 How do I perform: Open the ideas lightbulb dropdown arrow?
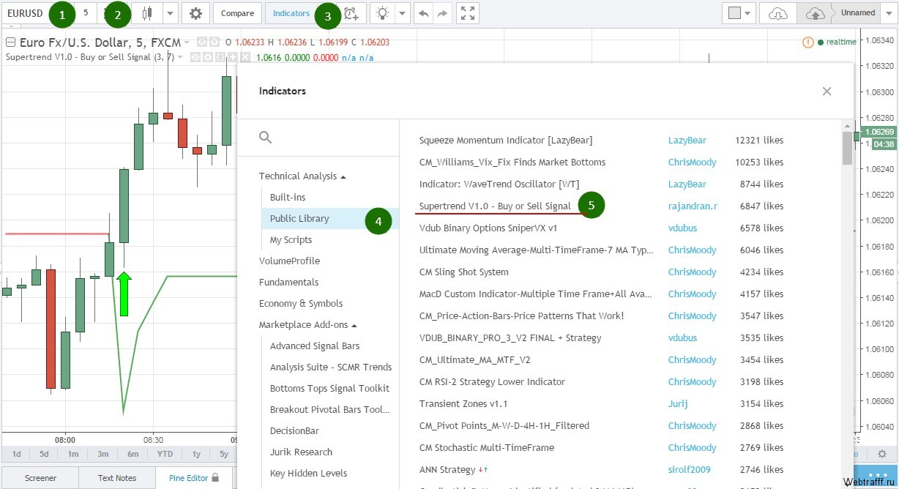coord(402,12)
